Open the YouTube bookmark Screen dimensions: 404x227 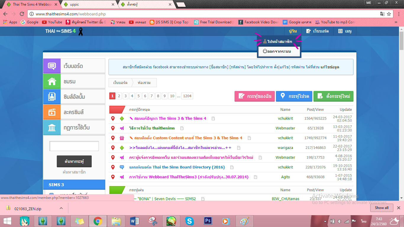click(52, 22)
